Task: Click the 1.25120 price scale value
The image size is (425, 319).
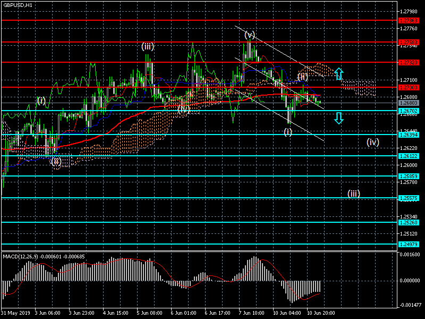Action: (409, 233)
